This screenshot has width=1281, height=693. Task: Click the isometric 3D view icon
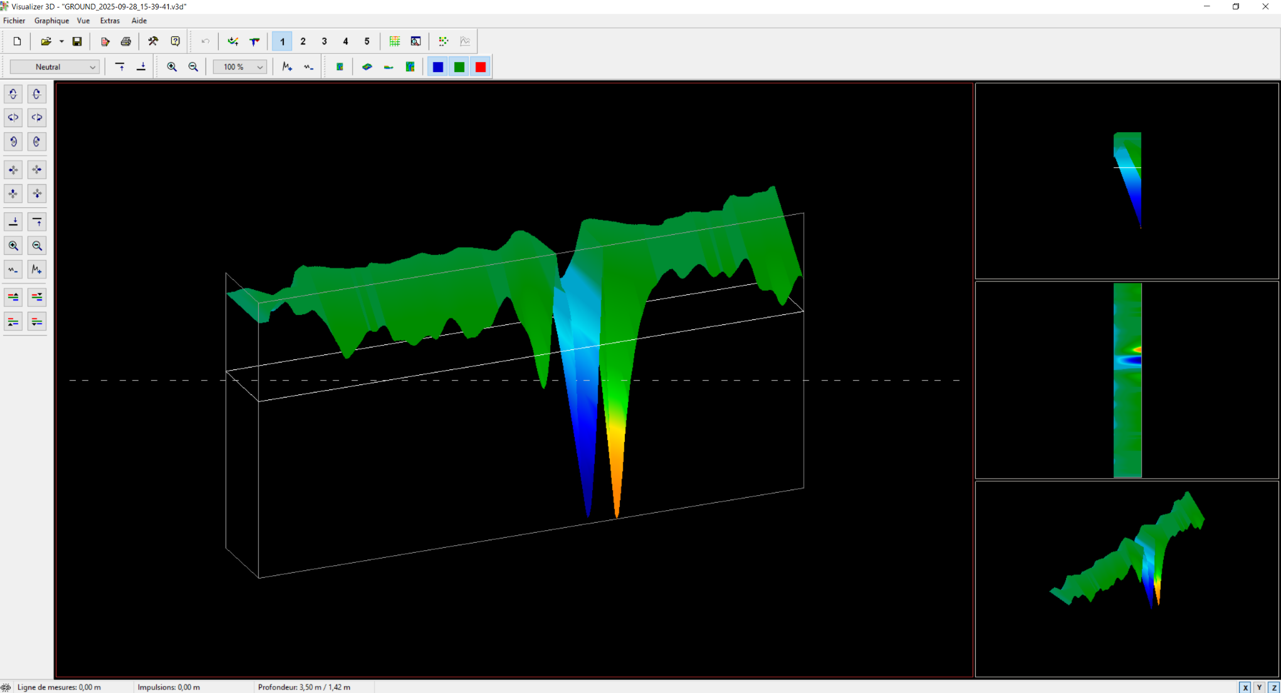(x=367, y=67)
